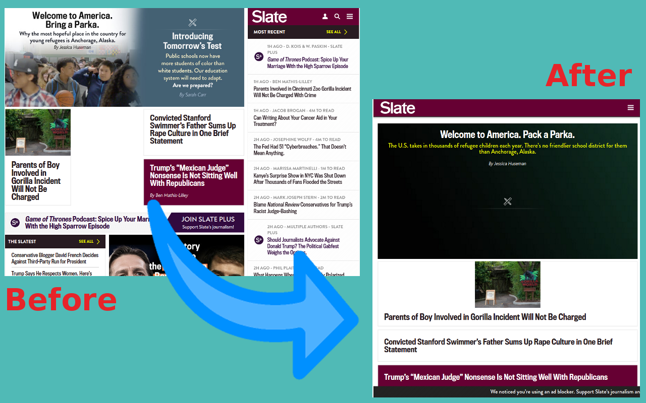The height and width of the screenshot is (403, 646).
Task: Open 'Welcome to America. Pack a Parka.' headline
Action: click(x=507, y=135)
